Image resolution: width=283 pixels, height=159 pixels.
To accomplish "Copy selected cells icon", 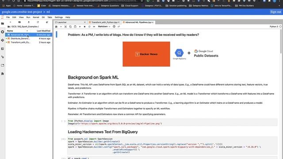I will [70, 26].
